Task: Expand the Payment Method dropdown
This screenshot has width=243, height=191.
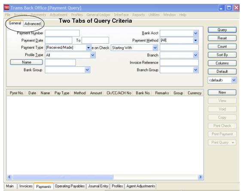Action: tap(196, 41)
